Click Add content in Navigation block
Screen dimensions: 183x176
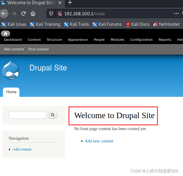(22, 149)
